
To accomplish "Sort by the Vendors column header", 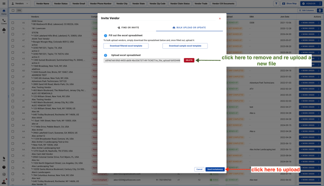I will point(35,17).
